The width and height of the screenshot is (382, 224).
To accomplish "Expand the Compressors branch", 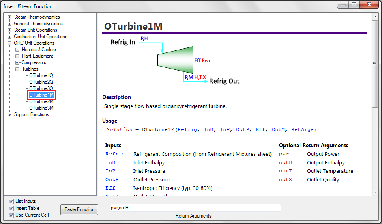I will (17, 62).
